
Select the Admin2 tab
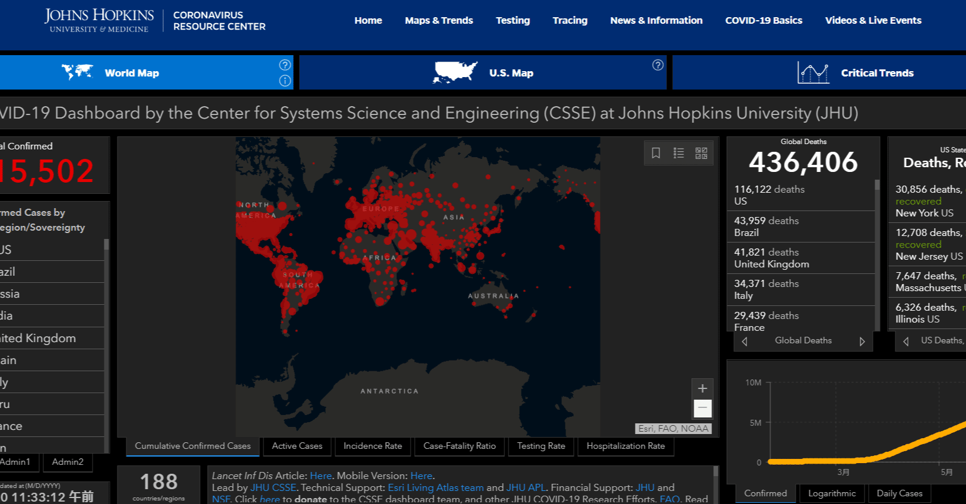pos(68,462)
